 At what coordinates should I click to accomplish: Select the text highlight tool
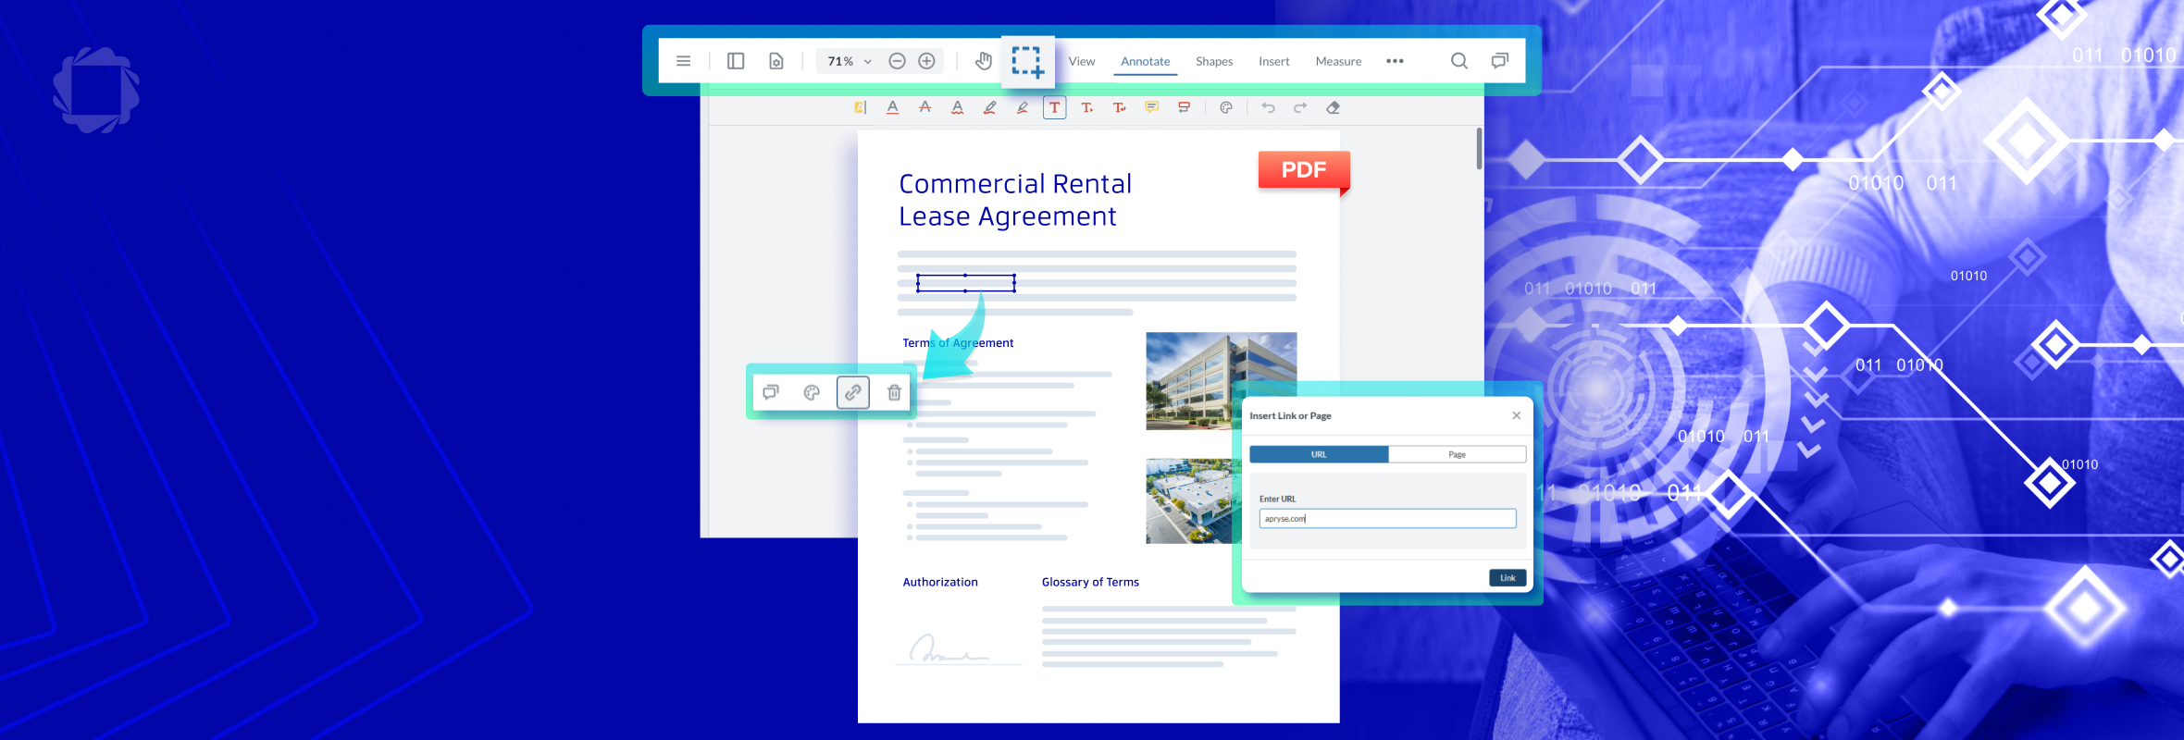[x=860, y=107]
